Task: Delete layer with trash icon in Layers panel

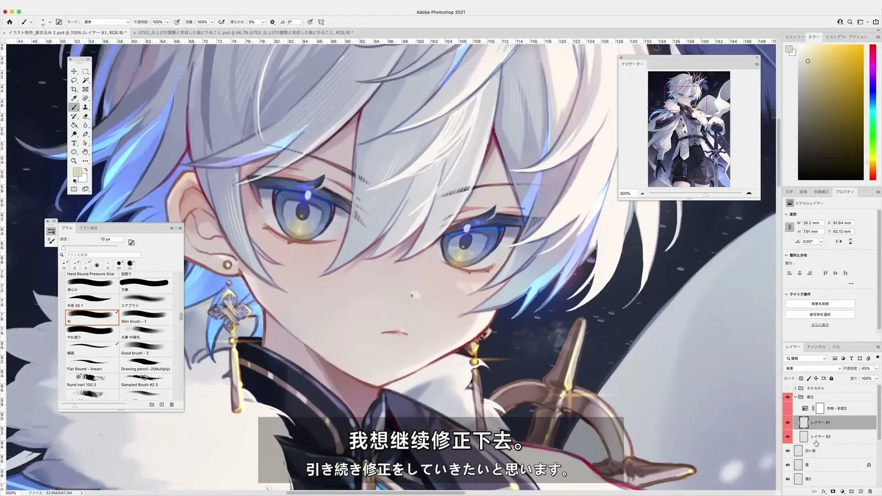Action: 870,491
